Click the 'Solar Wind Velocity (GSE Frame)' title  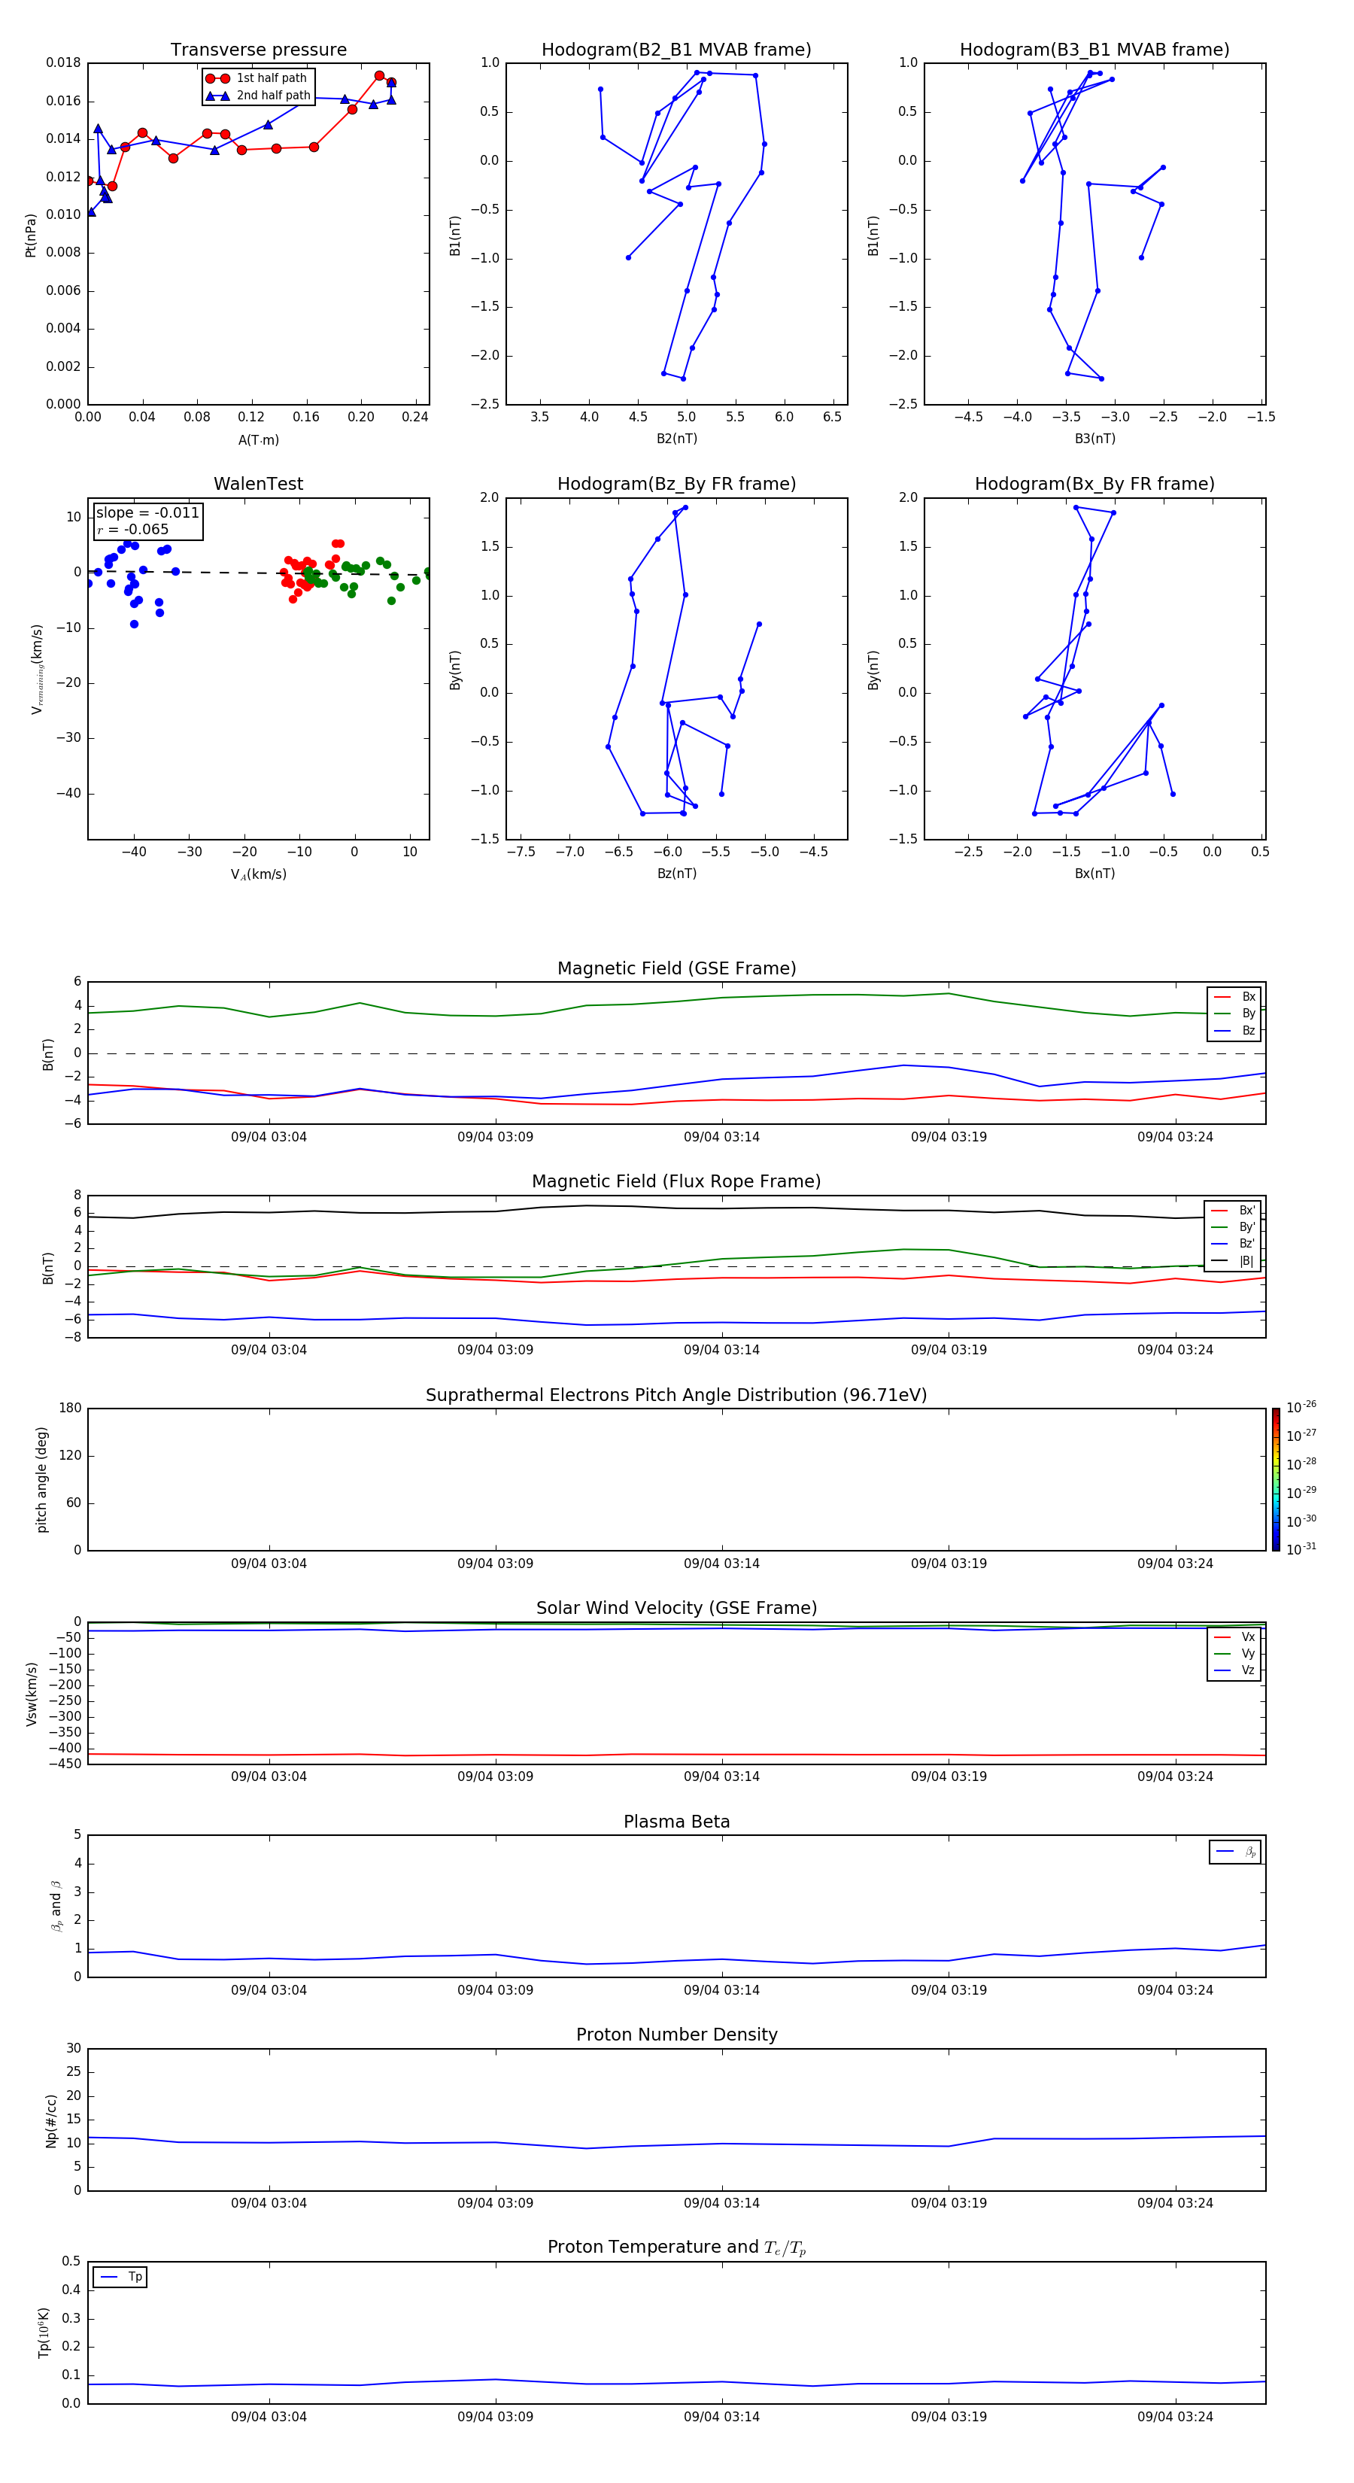coord(676,1608)
